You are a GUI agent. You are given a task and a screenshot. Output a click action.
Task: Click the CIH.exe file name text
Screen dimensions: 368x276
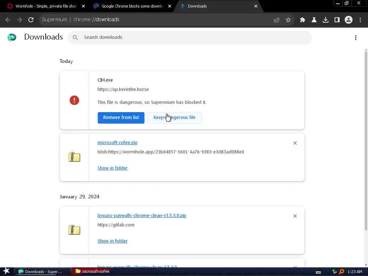(105, 80)
